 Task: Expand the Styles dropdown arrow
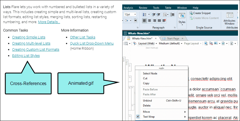pyautogui.click(x=182, y=25)
